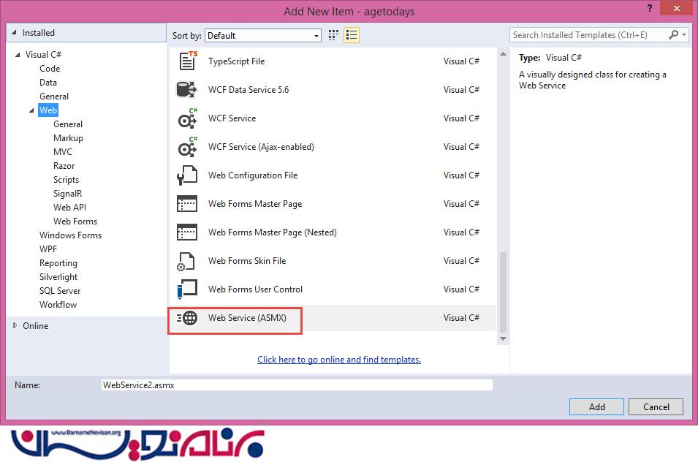Click the Web Forms Master Page (Nested) icon
Image resolution: width=698 pixels, height=462 pixels.
[187, 232]
